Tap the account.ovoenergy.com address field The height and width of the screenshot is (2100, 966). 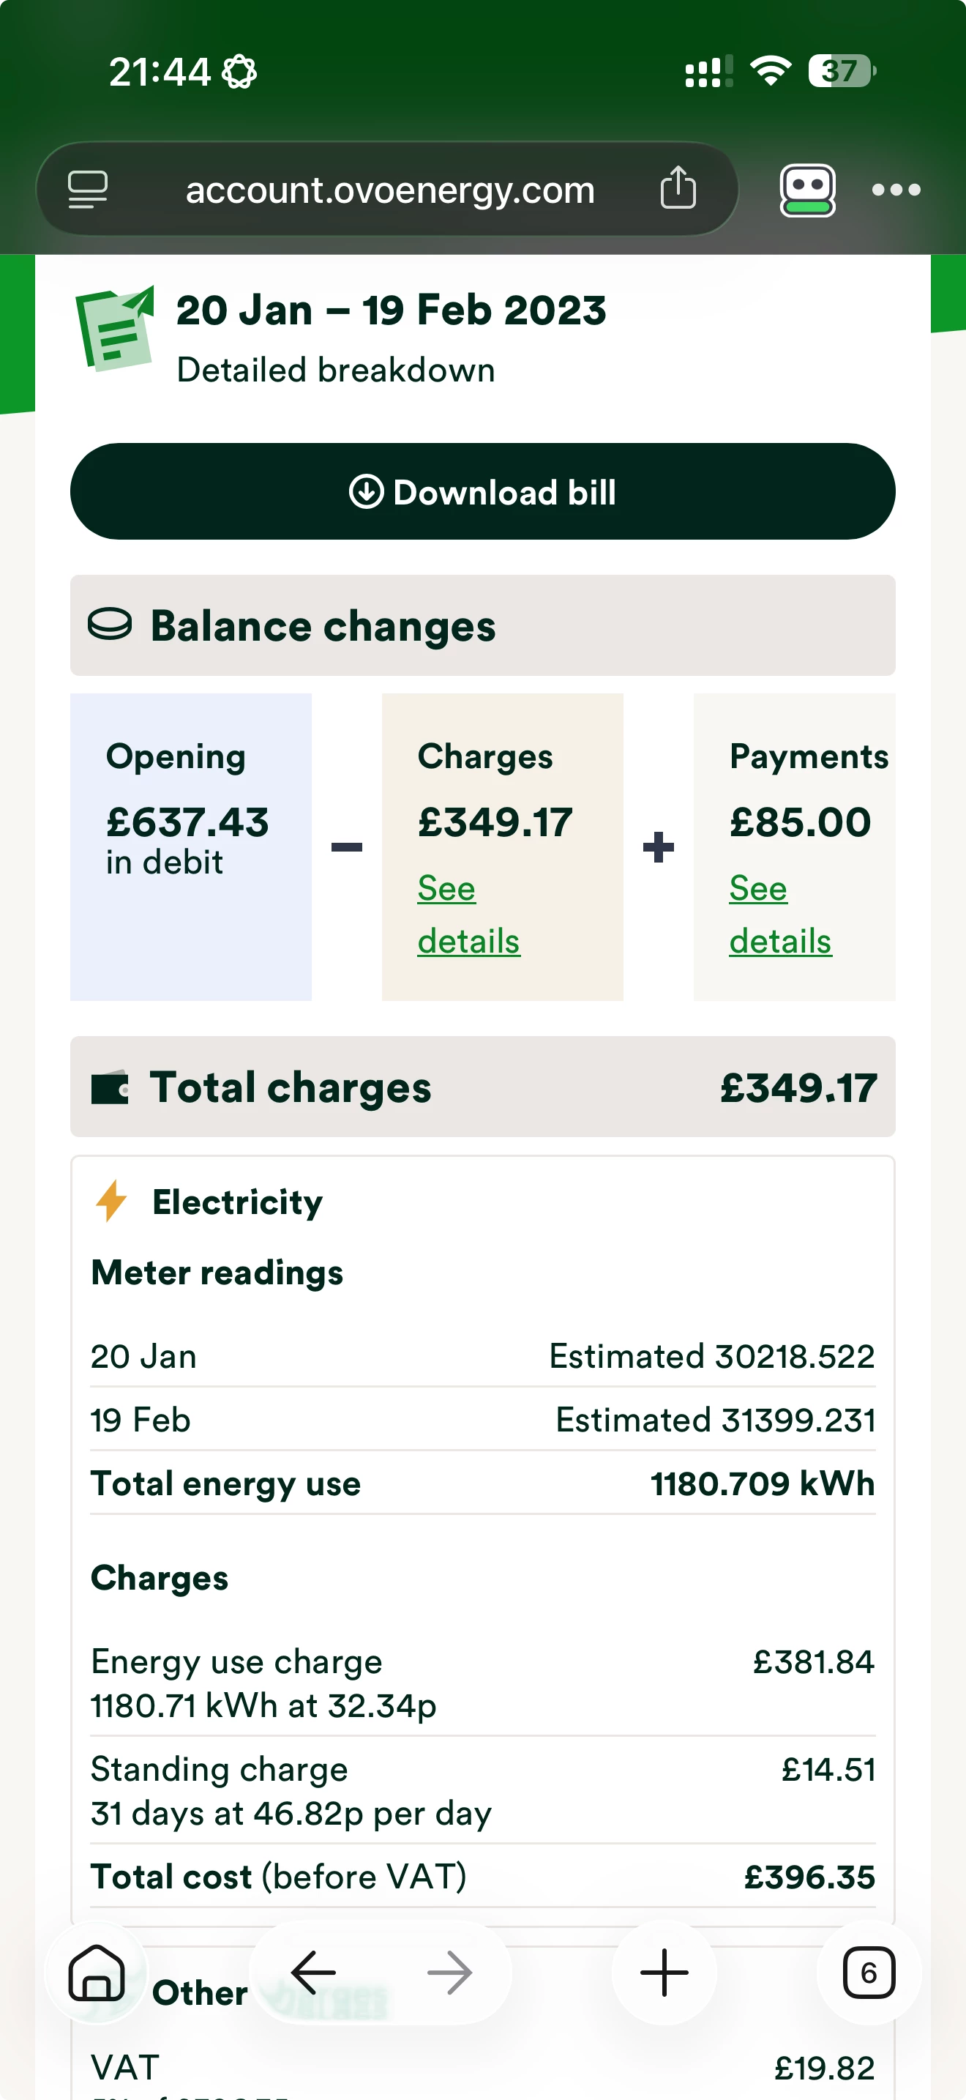pos(389,190)
